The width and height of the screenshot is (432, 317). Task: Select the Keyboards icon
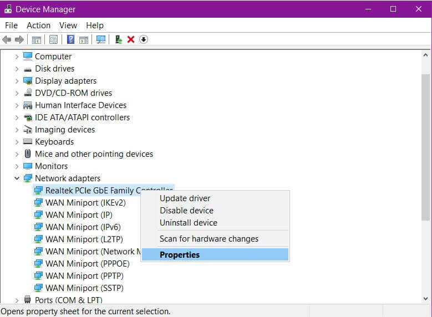click(x=28, y=141)
